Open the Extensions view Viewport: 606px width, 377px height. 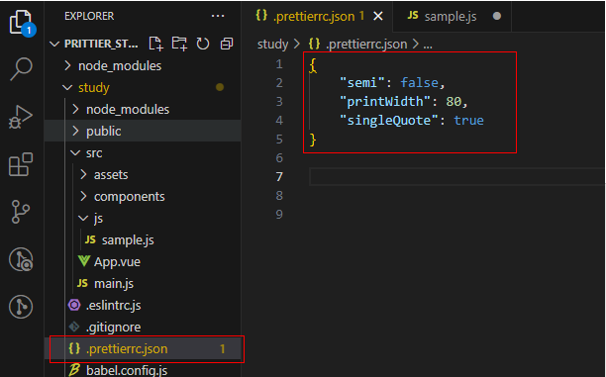21,164
